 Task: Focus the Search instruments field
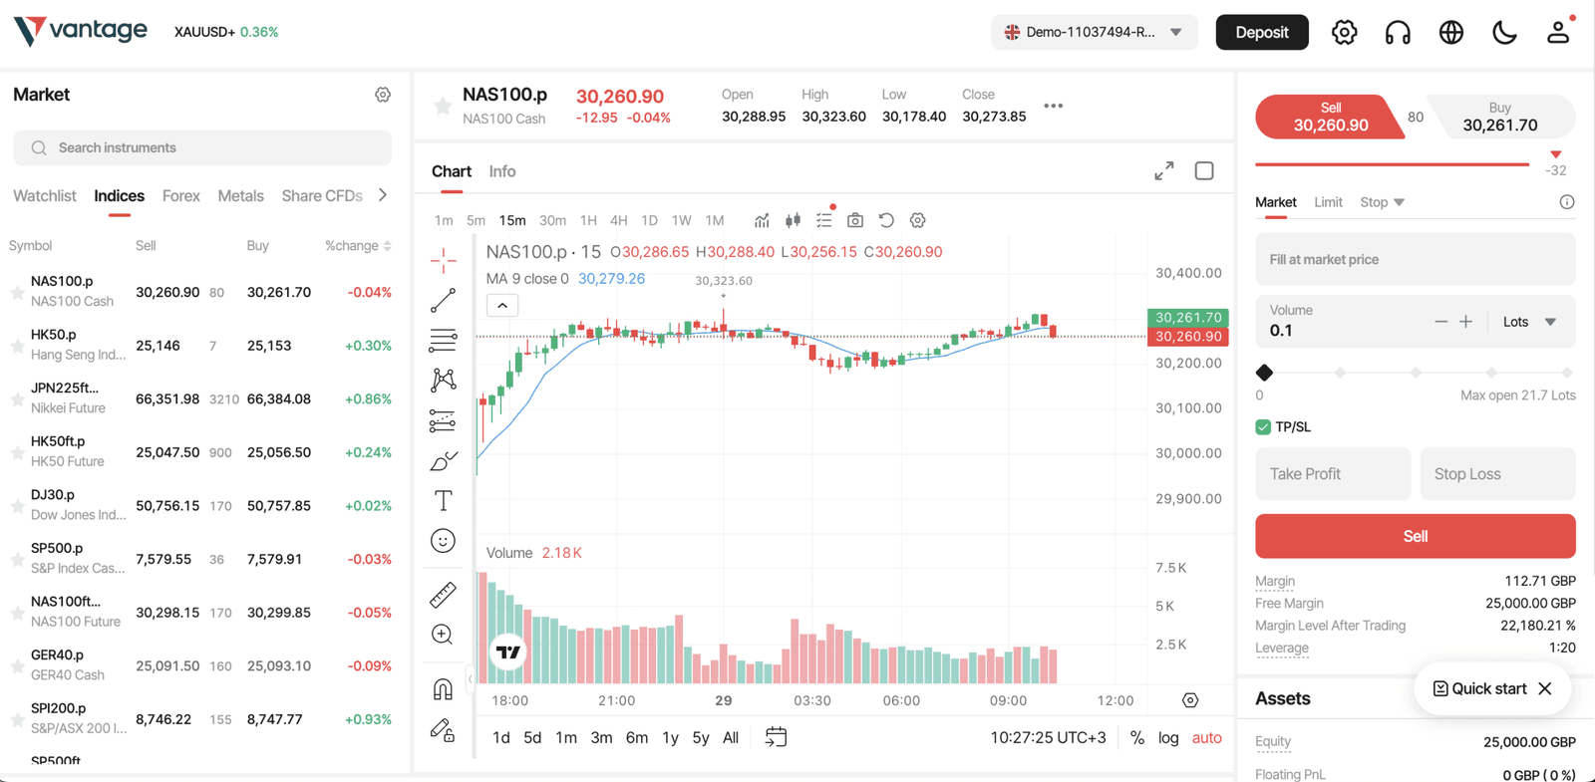(202, 147)
